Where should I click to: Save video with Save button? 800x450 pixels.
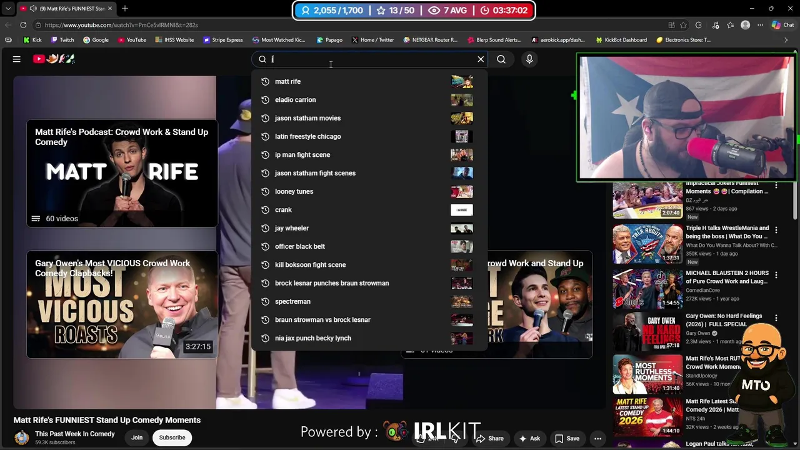click(x=567, y=438)
